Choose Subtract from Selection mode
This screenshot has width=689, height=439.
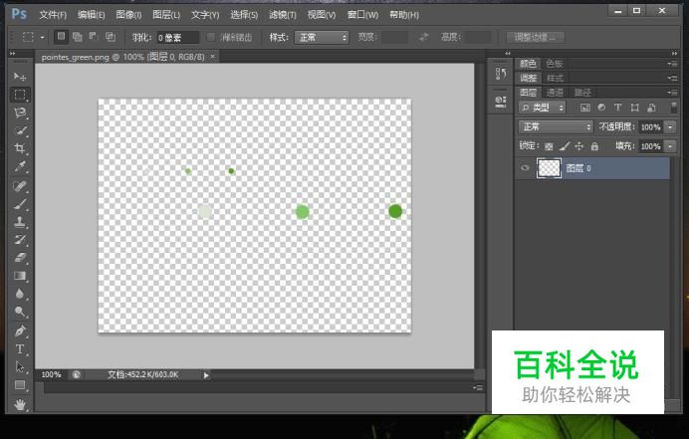pyautogui.click(x=94, y=37)
